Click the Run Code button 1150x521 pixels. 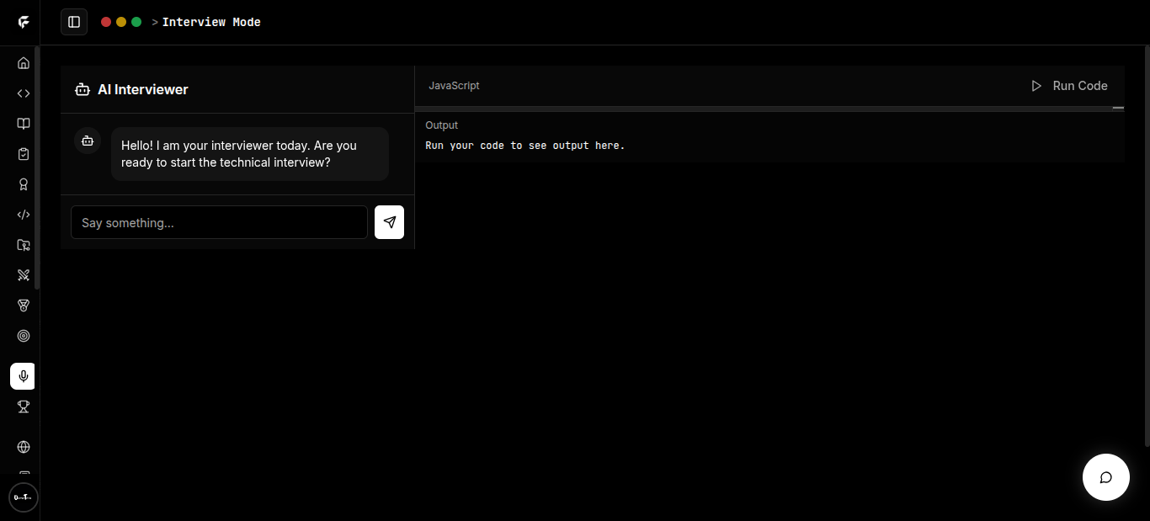click(x=1069, y=86)
